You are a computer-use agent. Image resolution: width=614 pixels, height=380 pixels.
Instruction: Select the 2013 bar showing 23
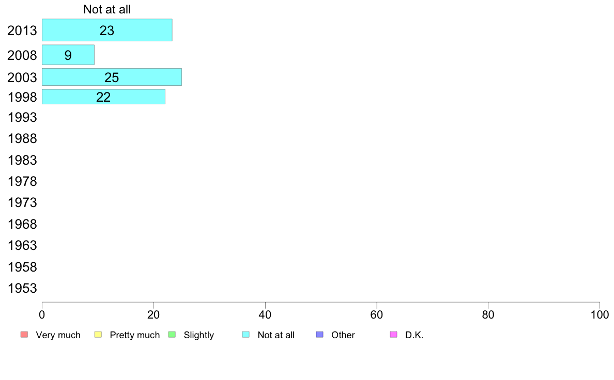[x=107, y=30]
